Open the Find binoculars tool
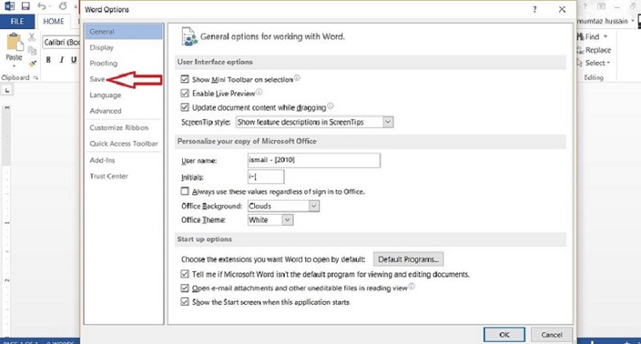The height and width of the screenshot is (344, 641). point(581,37)
